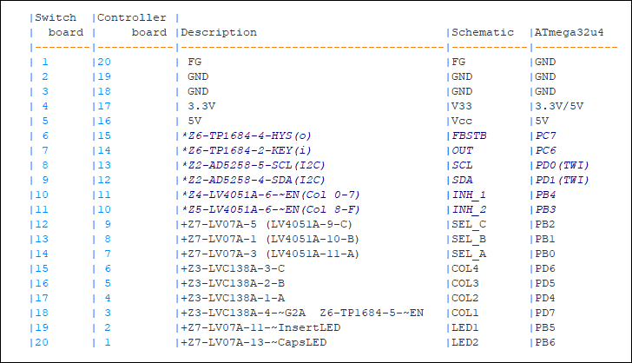Click switch board pin number 20
The width and height of the screenshot is (632, 363).
click(42, 342)
